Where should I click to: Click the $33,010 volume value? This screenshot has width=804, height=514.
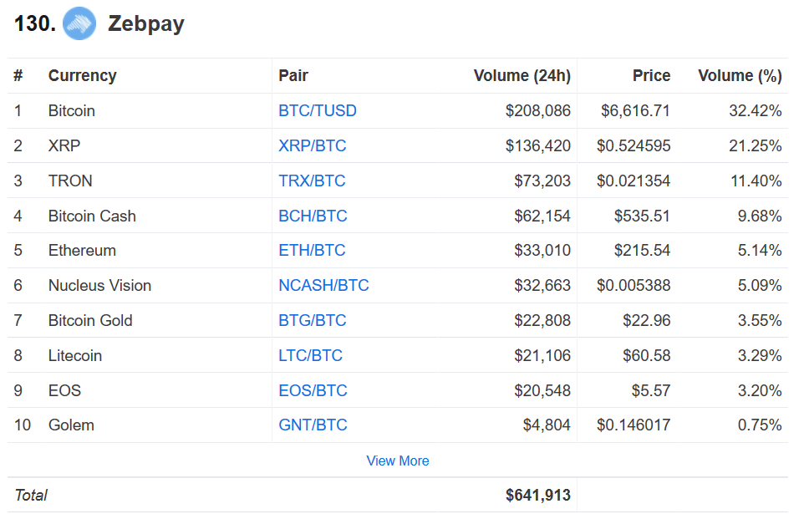tap(542, 251)
